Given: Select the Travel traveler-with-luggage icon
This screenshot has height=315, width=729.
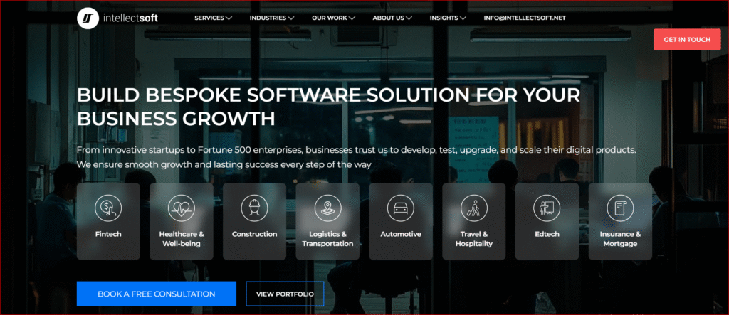Looking at the screenshot, I should tap(473, 208).
